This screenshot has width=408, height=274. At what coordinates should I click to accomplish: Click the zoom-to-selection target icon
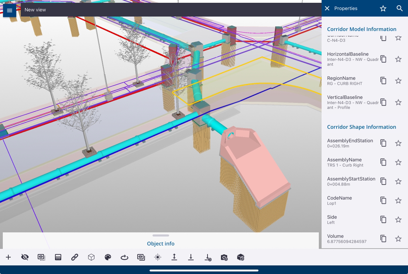[x=158, y=257]
